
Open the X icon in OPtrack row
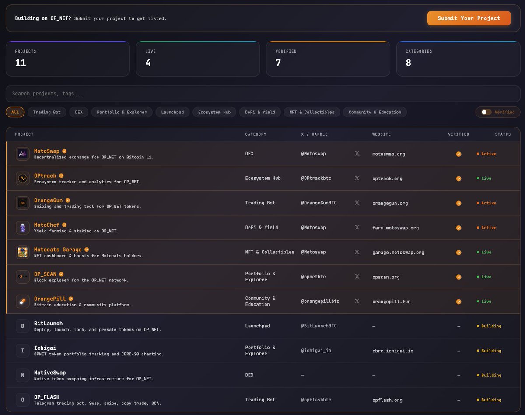pyautogui.click(x=357, y=178)
